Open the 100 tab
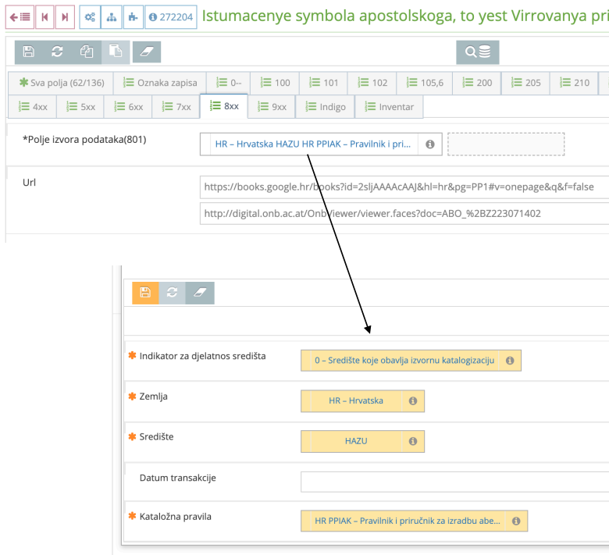609x555 pixels. click(275, 83)
